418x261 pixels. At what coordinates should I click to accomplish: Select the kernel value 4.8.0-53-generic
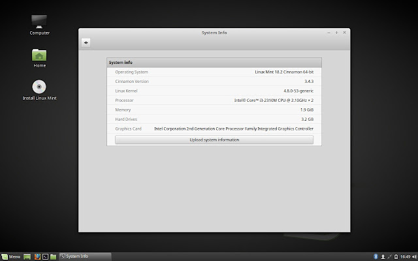pos(298,91)
